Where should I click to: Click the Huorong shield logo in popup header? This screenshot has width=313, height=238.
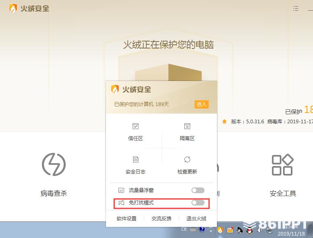[115, 89]
